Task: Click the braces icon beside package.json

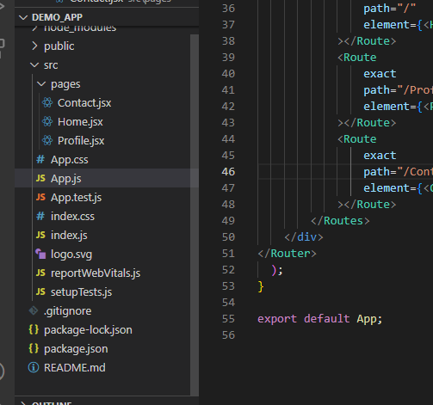Action: [34, 348]
